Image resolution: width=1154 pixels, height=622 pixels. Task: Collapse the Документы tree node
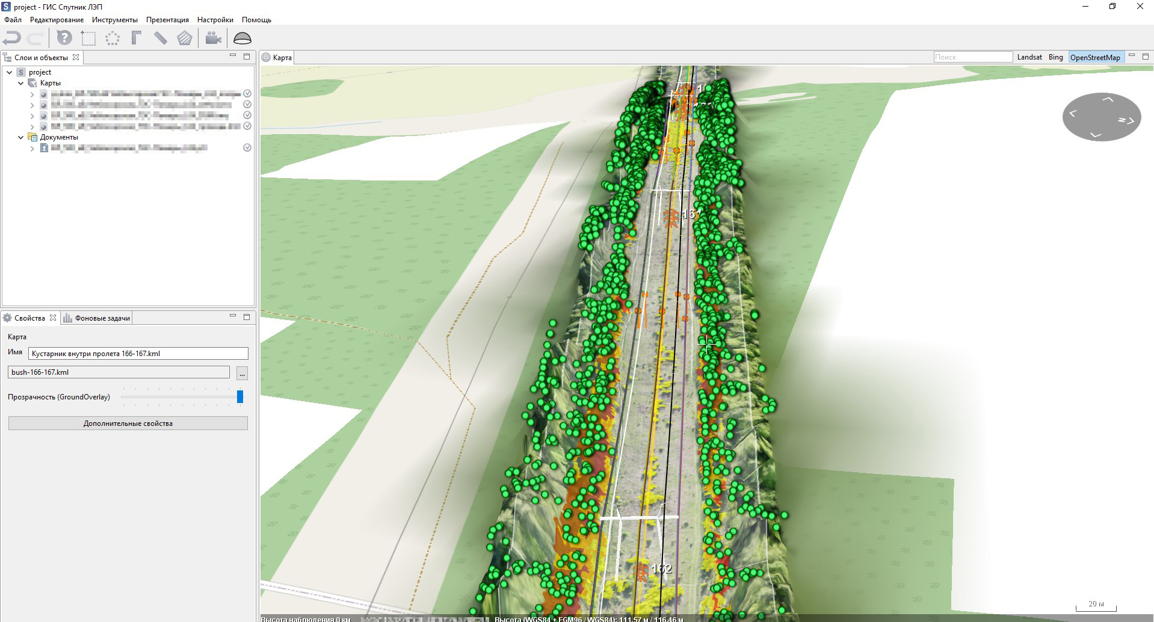pos(21,137)
